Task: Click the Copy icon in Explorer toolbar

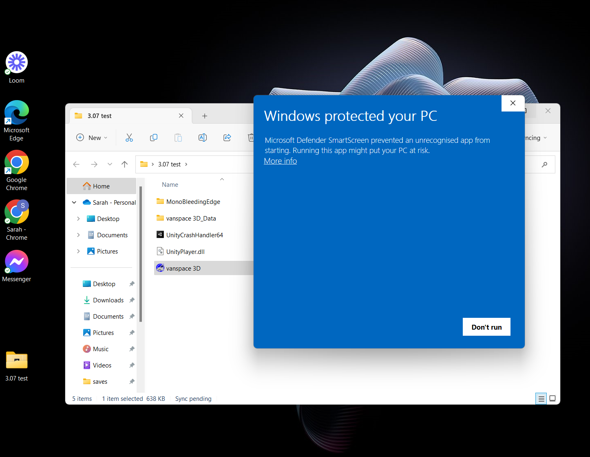Action: coord(154,138)
